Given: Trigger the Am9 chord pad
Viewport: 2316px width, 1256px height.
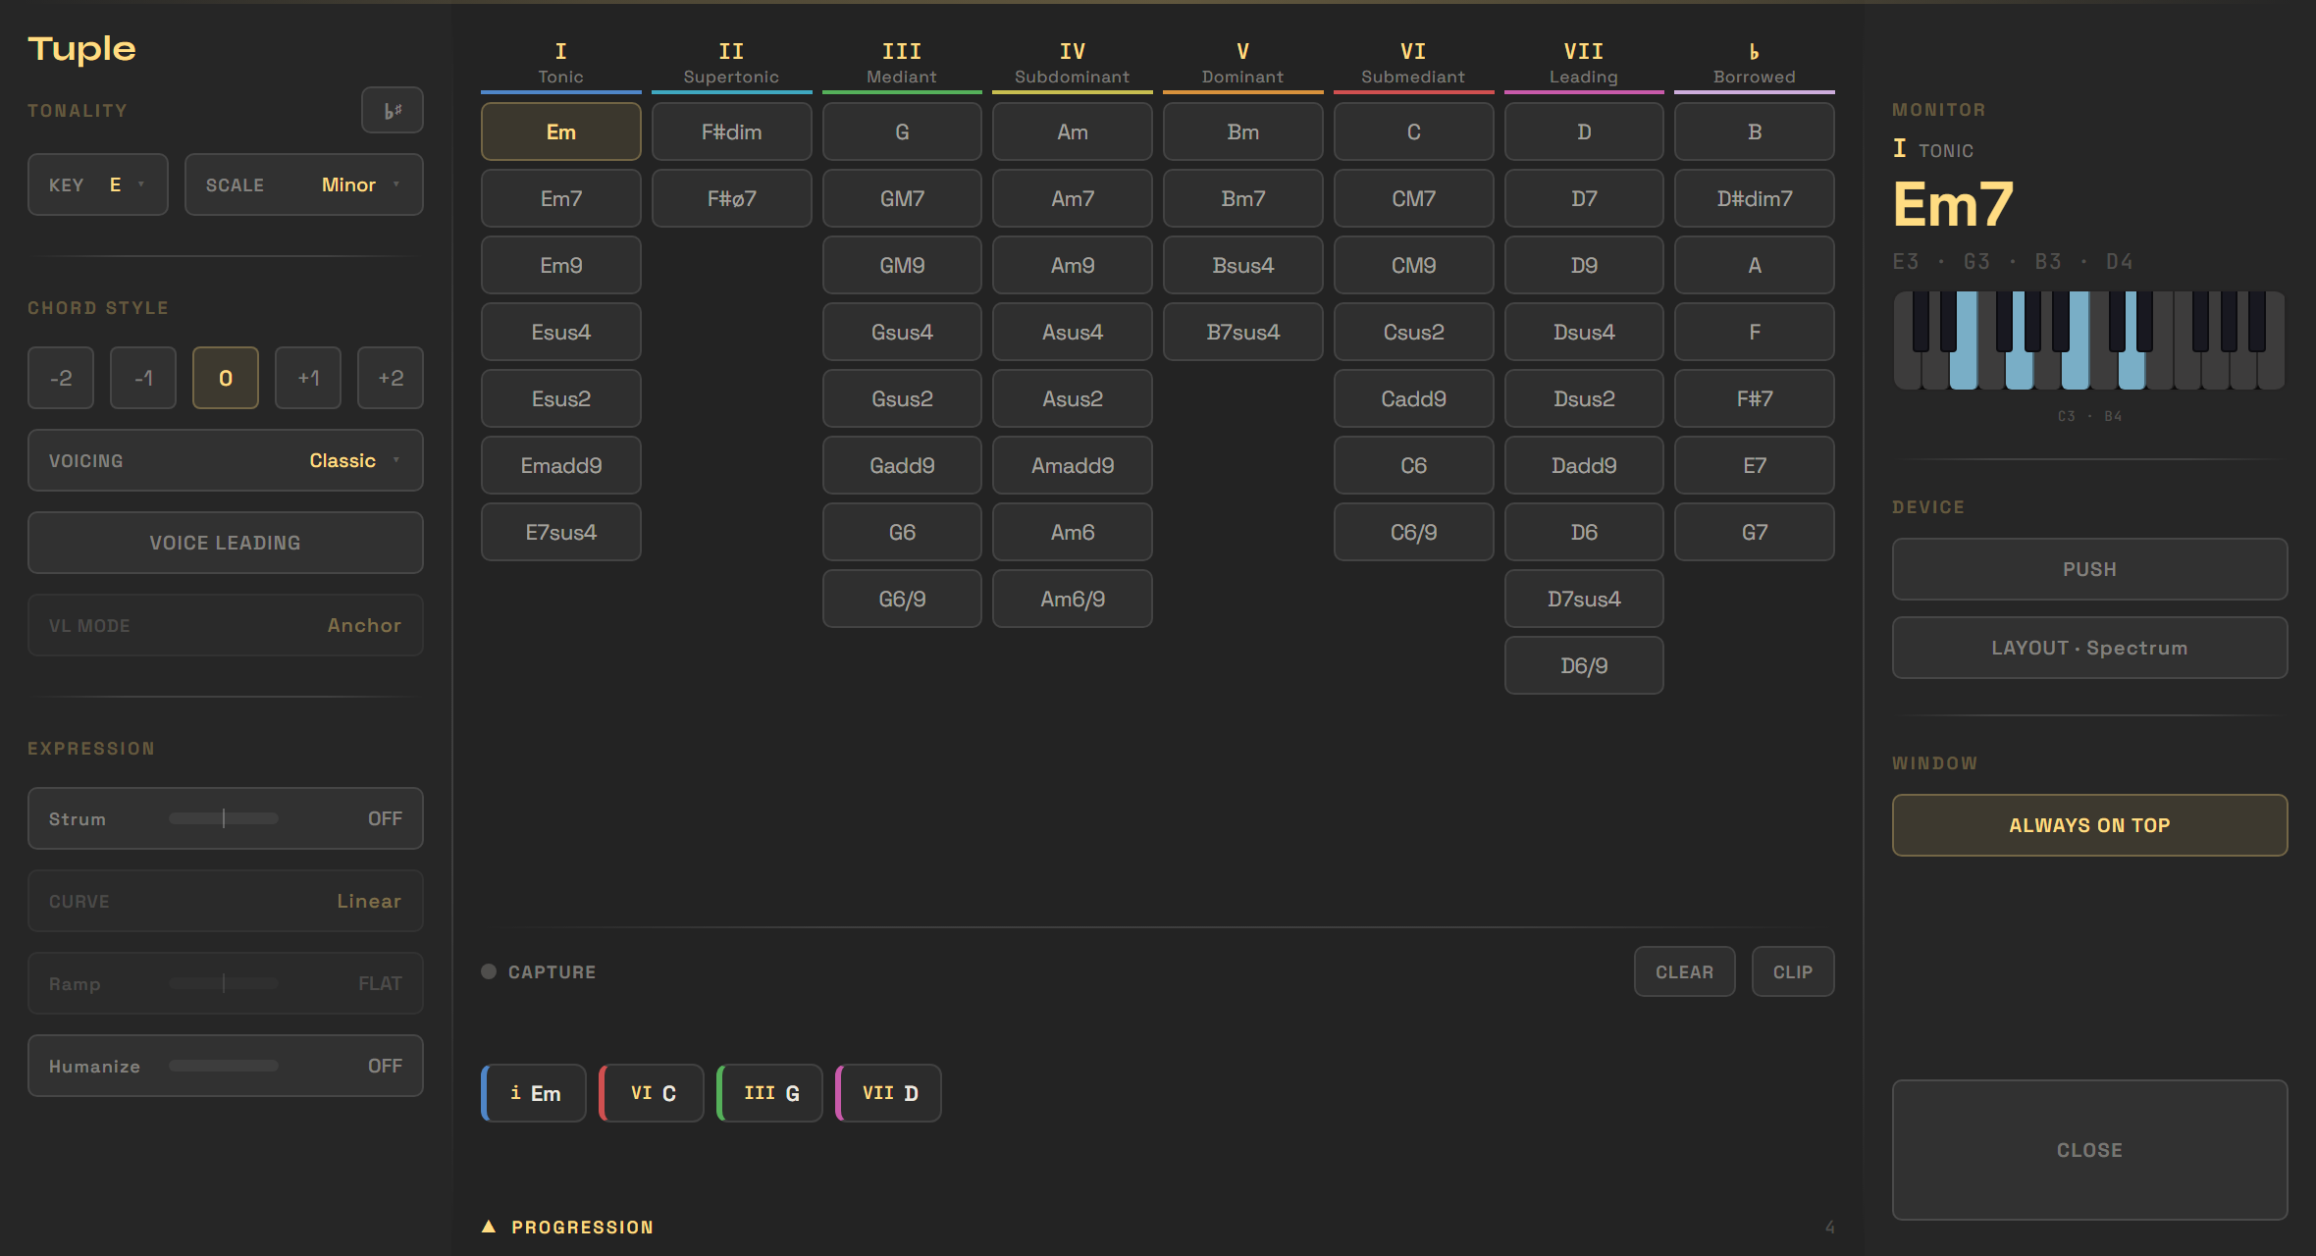Looking at the screenshot, I should (x=1073, y=265).
